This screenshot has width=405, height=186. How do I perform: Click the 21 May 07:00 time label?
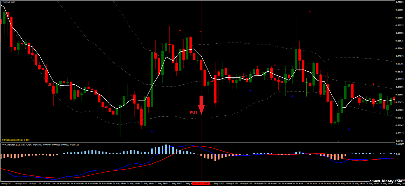106,183
